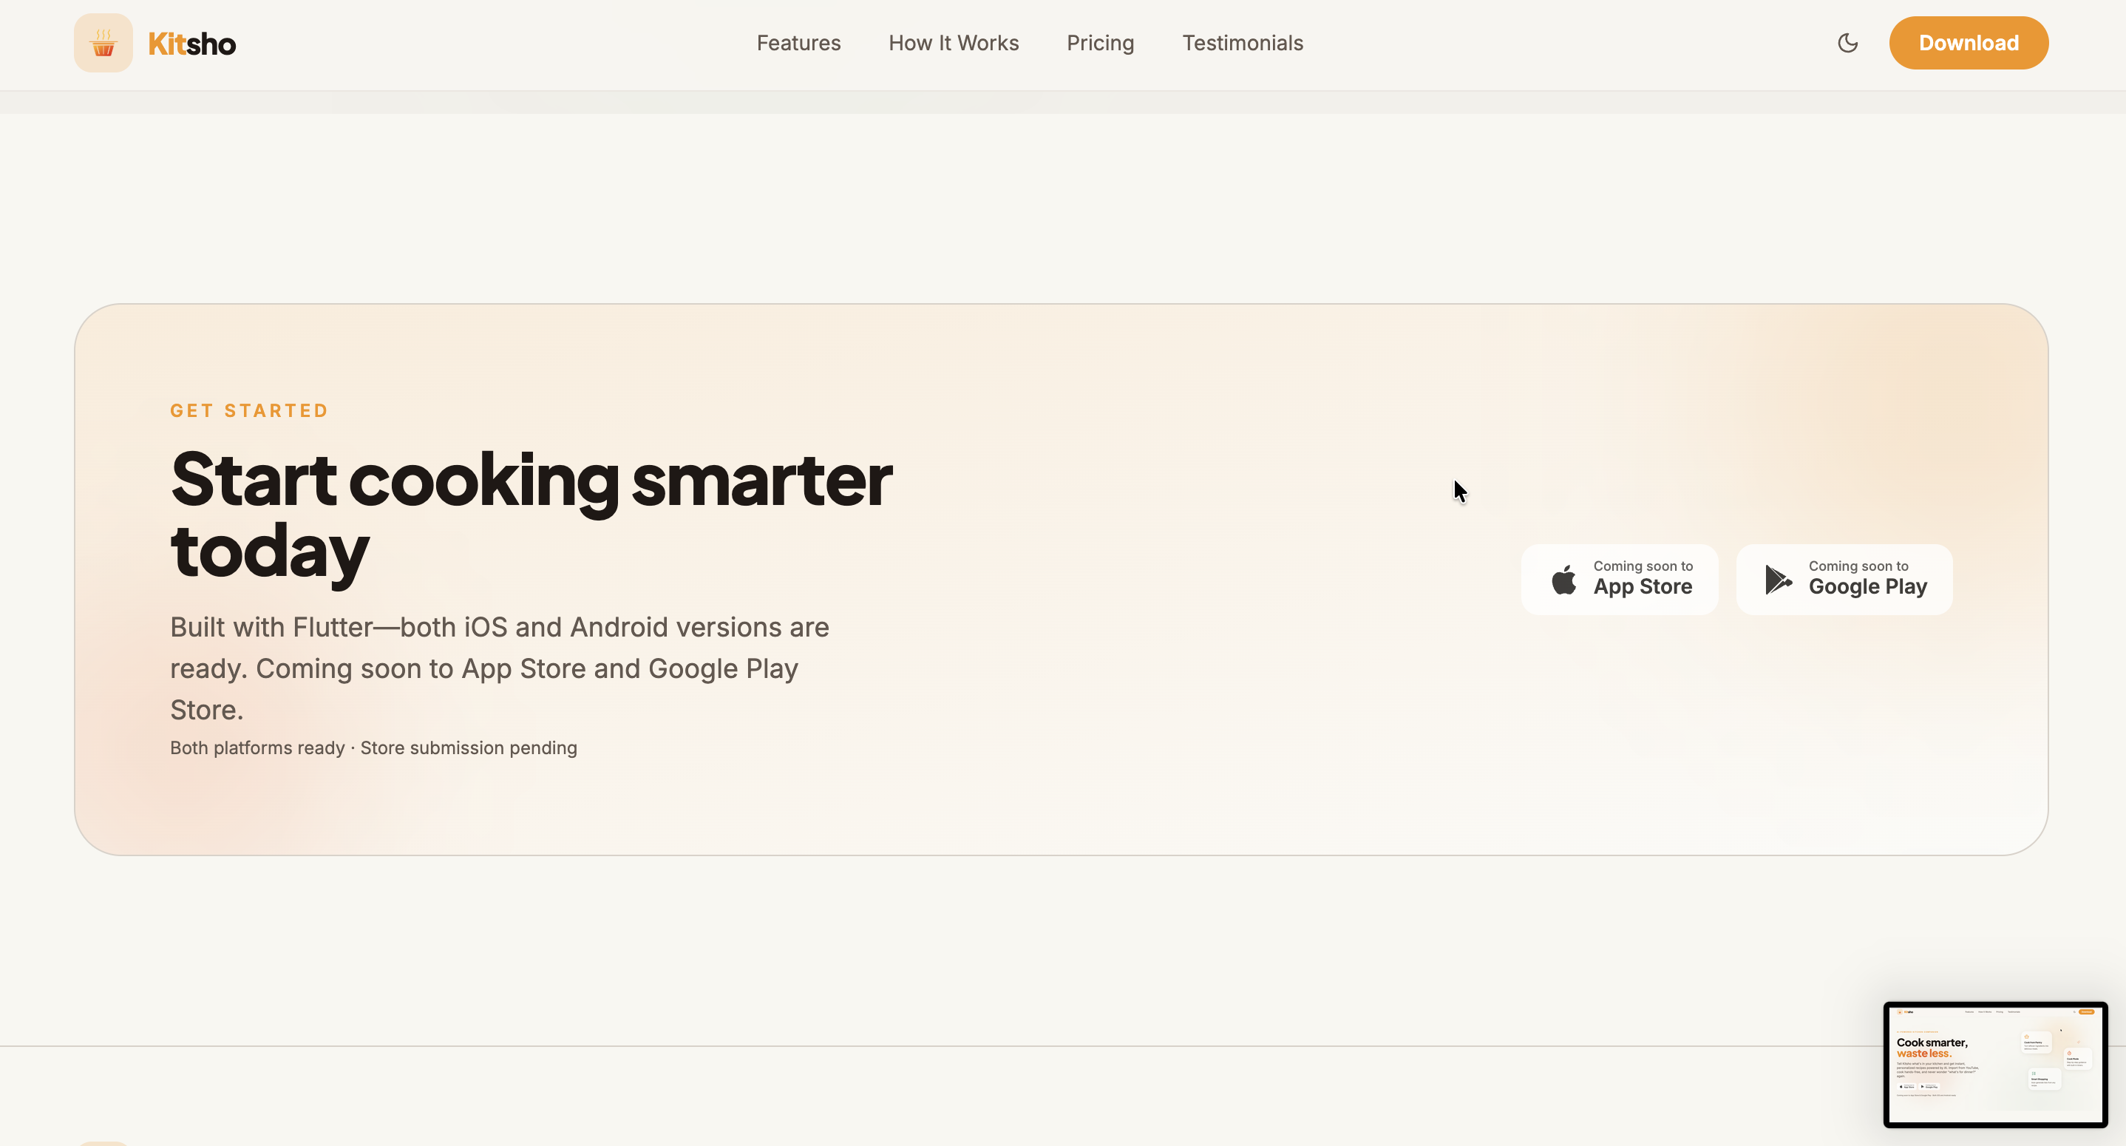Click the Kitsho brand name text

tap(192, 44)
